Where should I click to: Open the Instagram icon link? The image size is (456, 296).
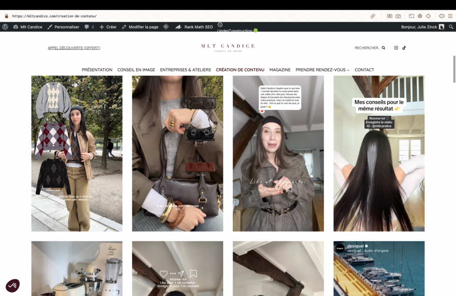[396, 48]
